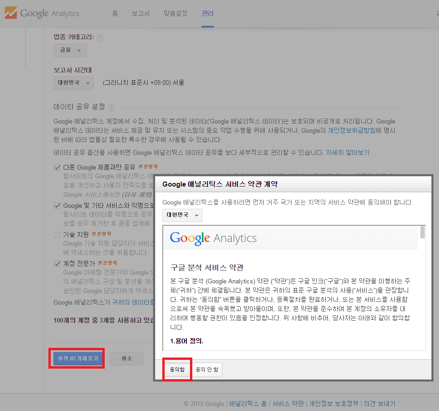This screenshot has width=439, height=411.
Task: Open the 개인정보 보호정책 footer link
Action: (x=333, y=404)
